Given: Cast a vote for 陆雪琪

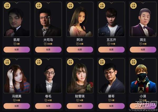Looking at the screenshot, I should (x=80, y=106).
